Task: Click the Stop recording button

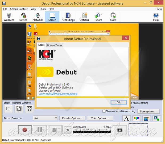Action: (55, 130)
